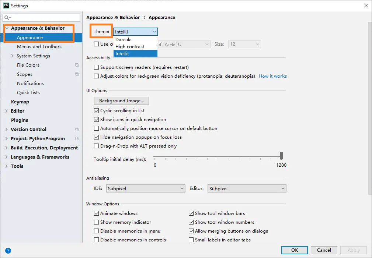The width and height of the screenshot is (372, 258).
Task: Enable Use custom font checkbox
Action: pyautogui.click(x=96, y=44)
